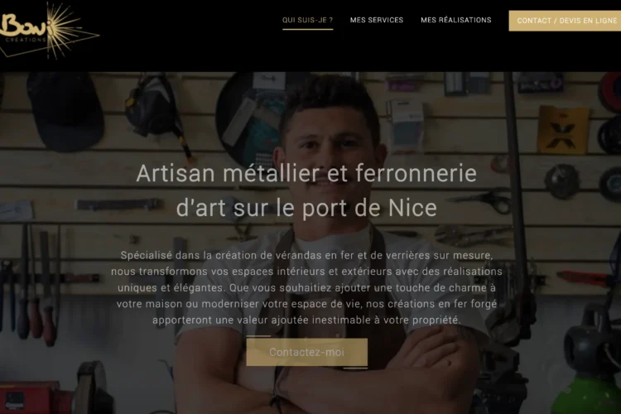
Task: Click the yellow package with black X
Action: click(x=562, y=130)
